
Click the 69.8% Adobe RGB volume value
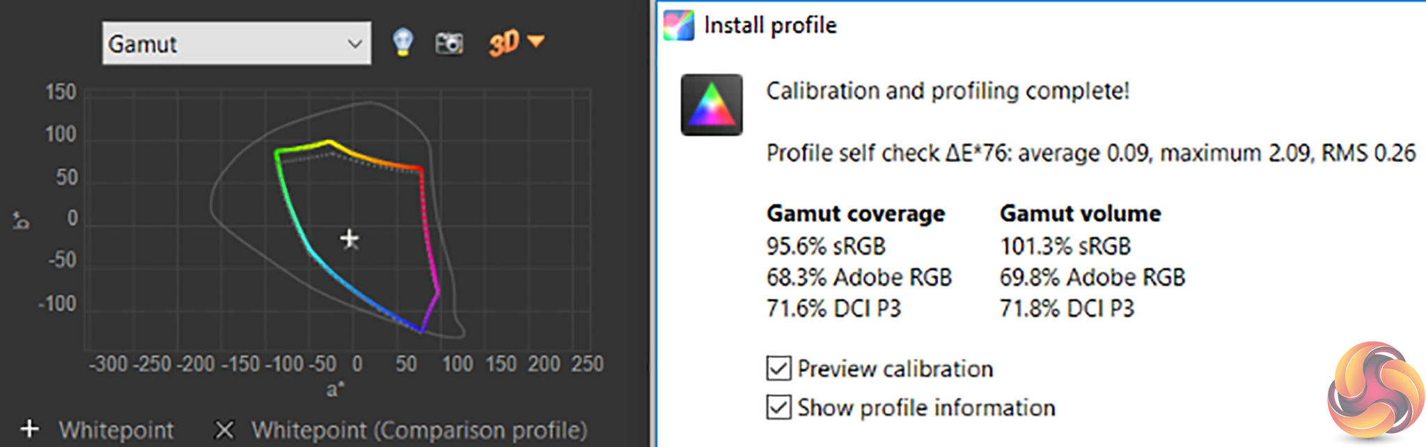click(1092, 277)
